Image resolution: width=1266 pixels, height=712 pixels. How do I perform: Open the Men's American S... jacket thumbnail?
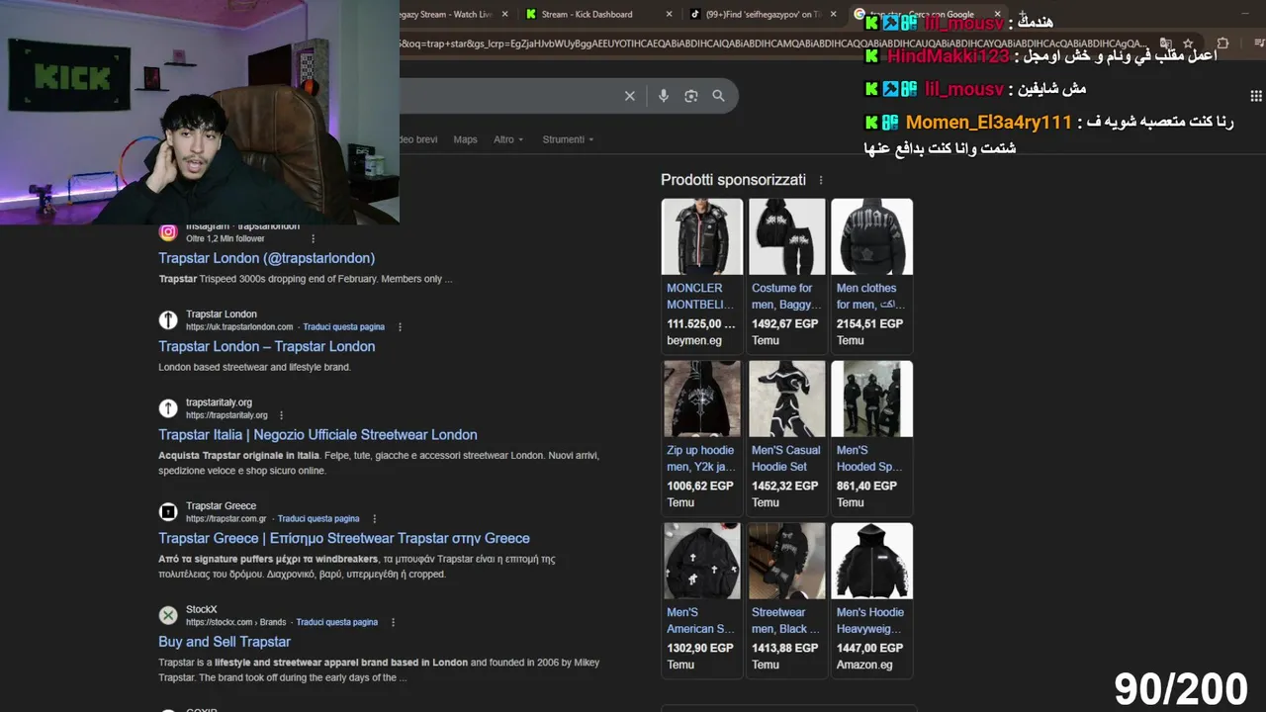(702, 561)
